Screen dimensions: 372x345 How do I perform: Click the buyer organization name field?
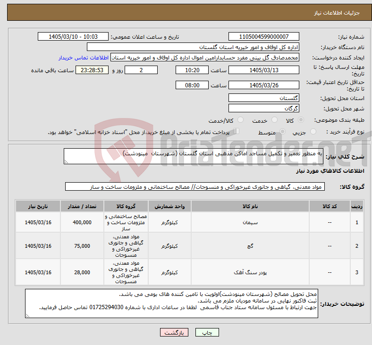coord(193,47)
